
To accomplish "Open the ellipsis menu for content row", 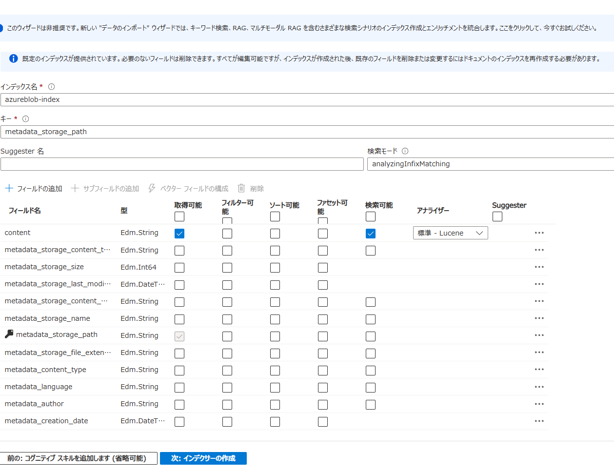I will (x=539, y=233).
